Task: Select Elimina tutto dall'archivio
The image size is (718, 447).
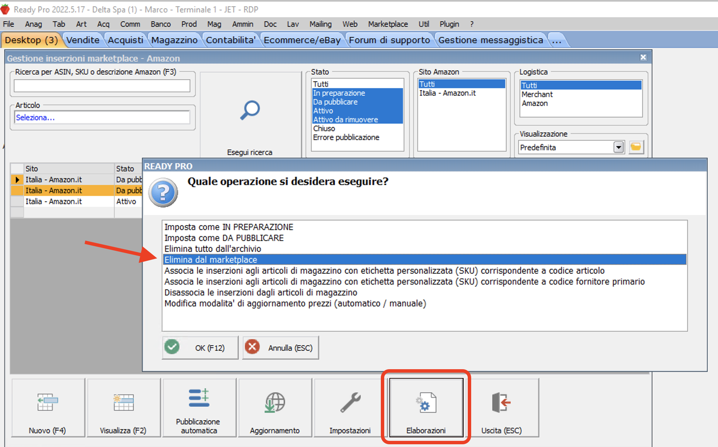Action: pyautogui.click(x=424, y=249)
